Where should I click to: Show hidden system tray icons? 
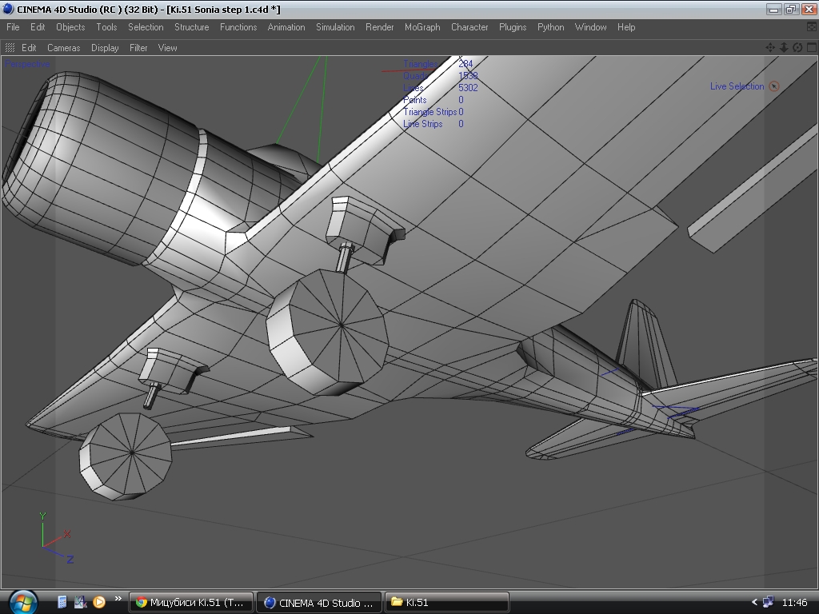pos(754,602)
